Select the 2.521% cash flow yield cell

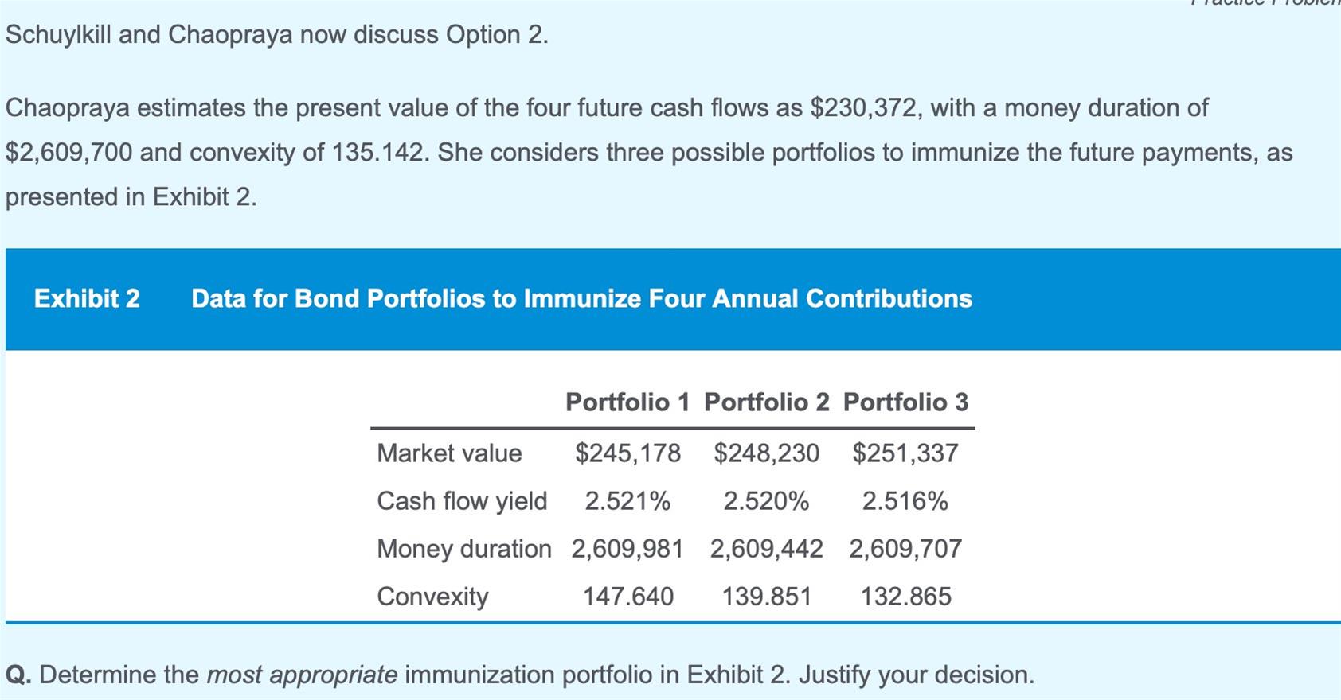point(627,501)
